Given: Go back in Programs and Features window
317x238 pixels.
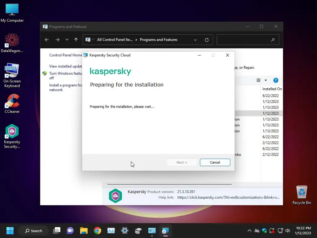Looking at the screenshot, I should coord(47,40).
